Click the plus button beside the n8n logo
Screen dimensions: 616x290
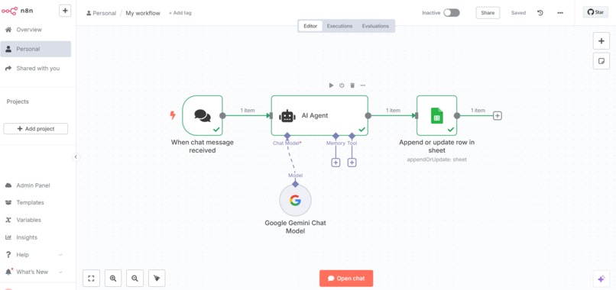pyautogui.click(x=65, y=11)
